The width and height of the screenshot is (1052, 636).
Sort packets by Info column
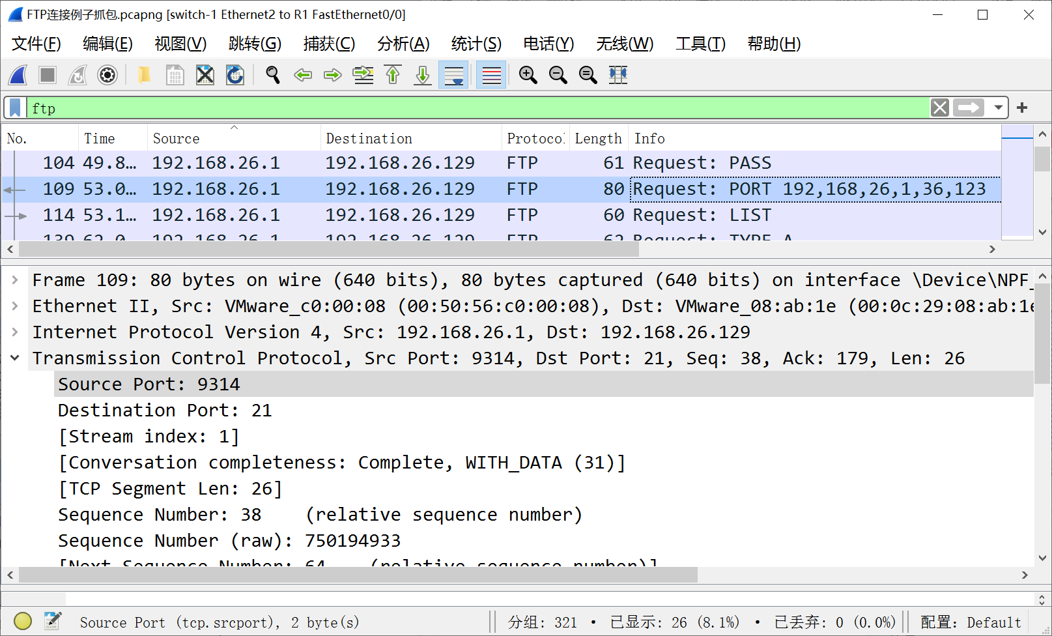click(x=814, y=138)
